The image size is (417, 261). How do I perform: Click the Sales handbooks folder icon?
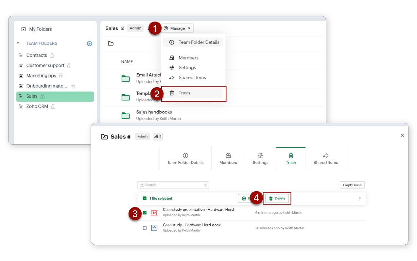tap(126, 115)
